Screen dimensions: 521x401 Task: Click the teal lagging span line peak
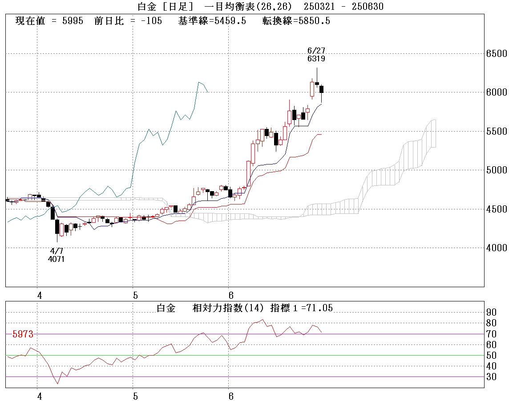199,82
